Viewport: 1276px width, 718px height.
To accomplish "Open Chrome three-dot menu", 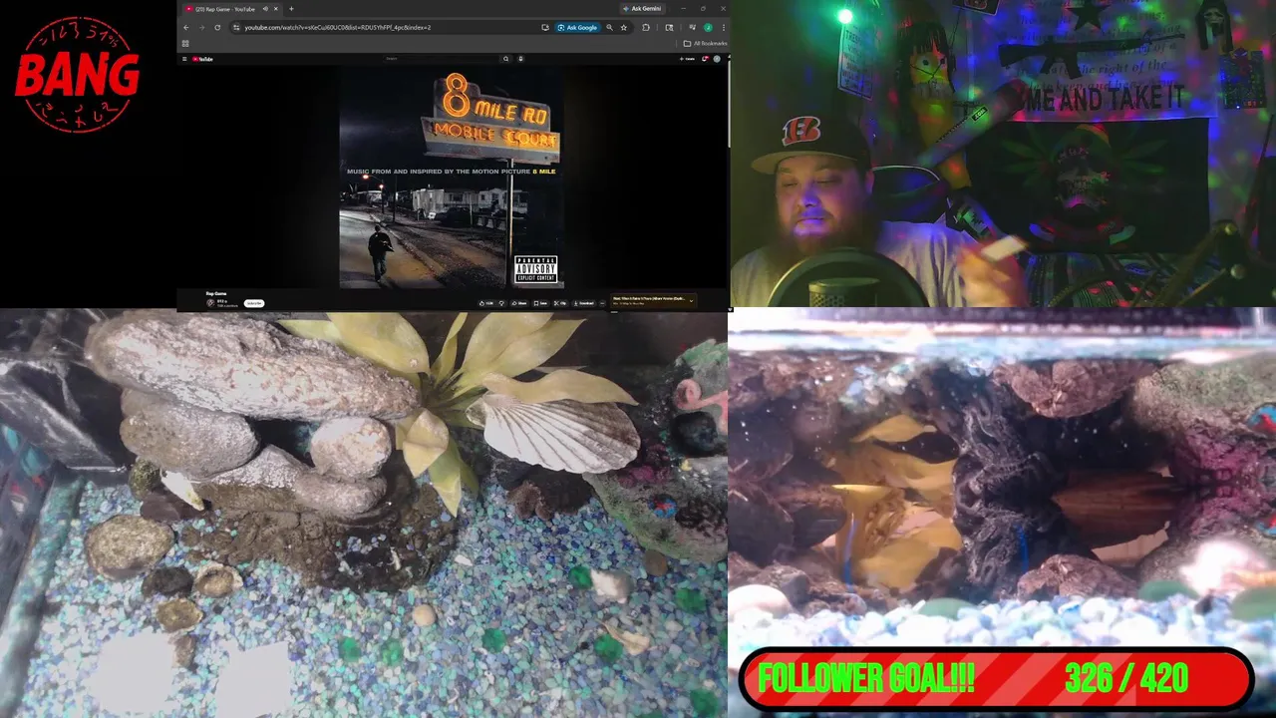I will (723, 28).
